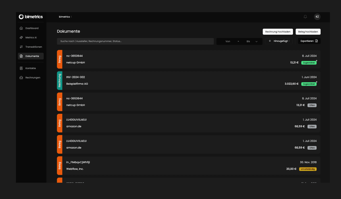The image size is (341, 199).
Task: Open the notifications bell
Action: [x=305, y=17]
